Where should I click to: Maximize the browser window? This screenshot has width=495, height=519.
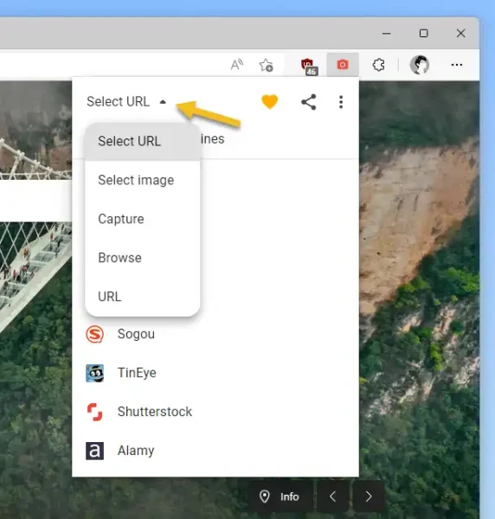(423, 34)
